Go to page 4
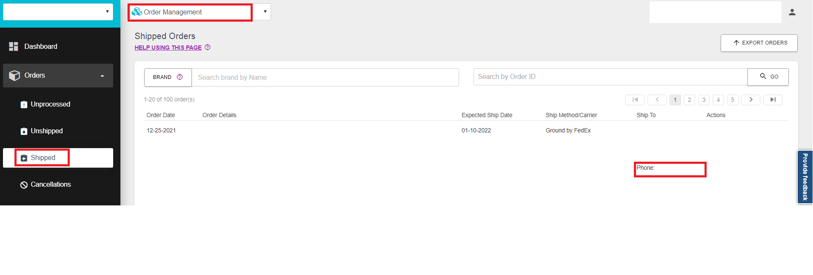This screenshot has height=275, width=813. [x=719, y=100]
